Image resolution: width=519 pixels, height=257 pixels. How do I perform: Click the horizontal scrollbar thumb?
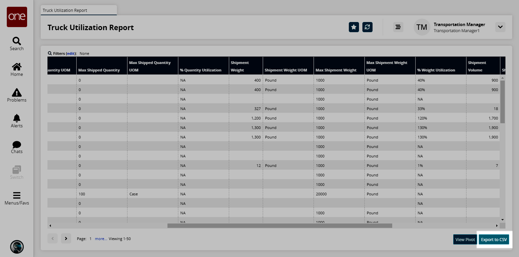(280, 226)
